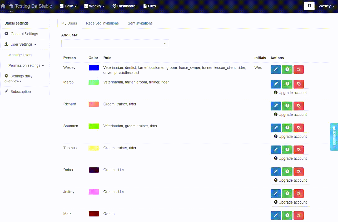Click Robert's dark maroon color swatch
Viewport: 338px width, 222px height.
pyautogui.click(x=94, y=170)
